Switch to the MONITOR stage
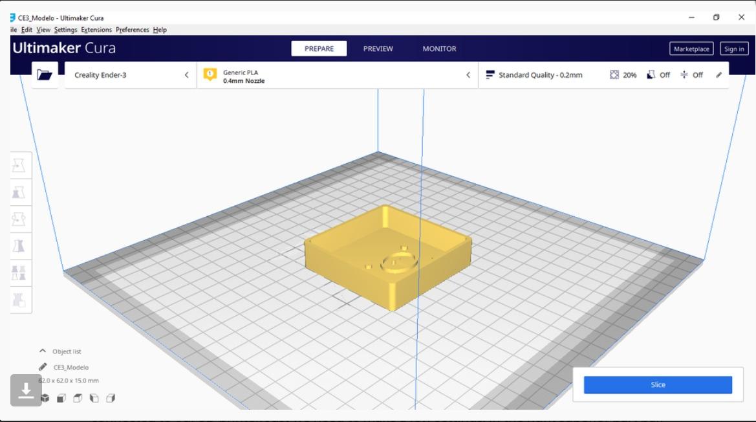The width and height of the screenshot is (756, 422). pos(439,49)
